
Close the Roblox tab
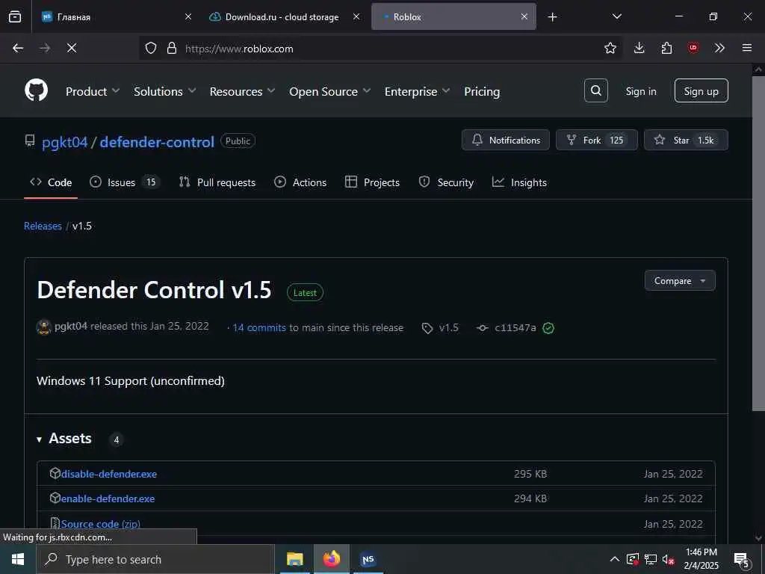click(x=524, y=16)
